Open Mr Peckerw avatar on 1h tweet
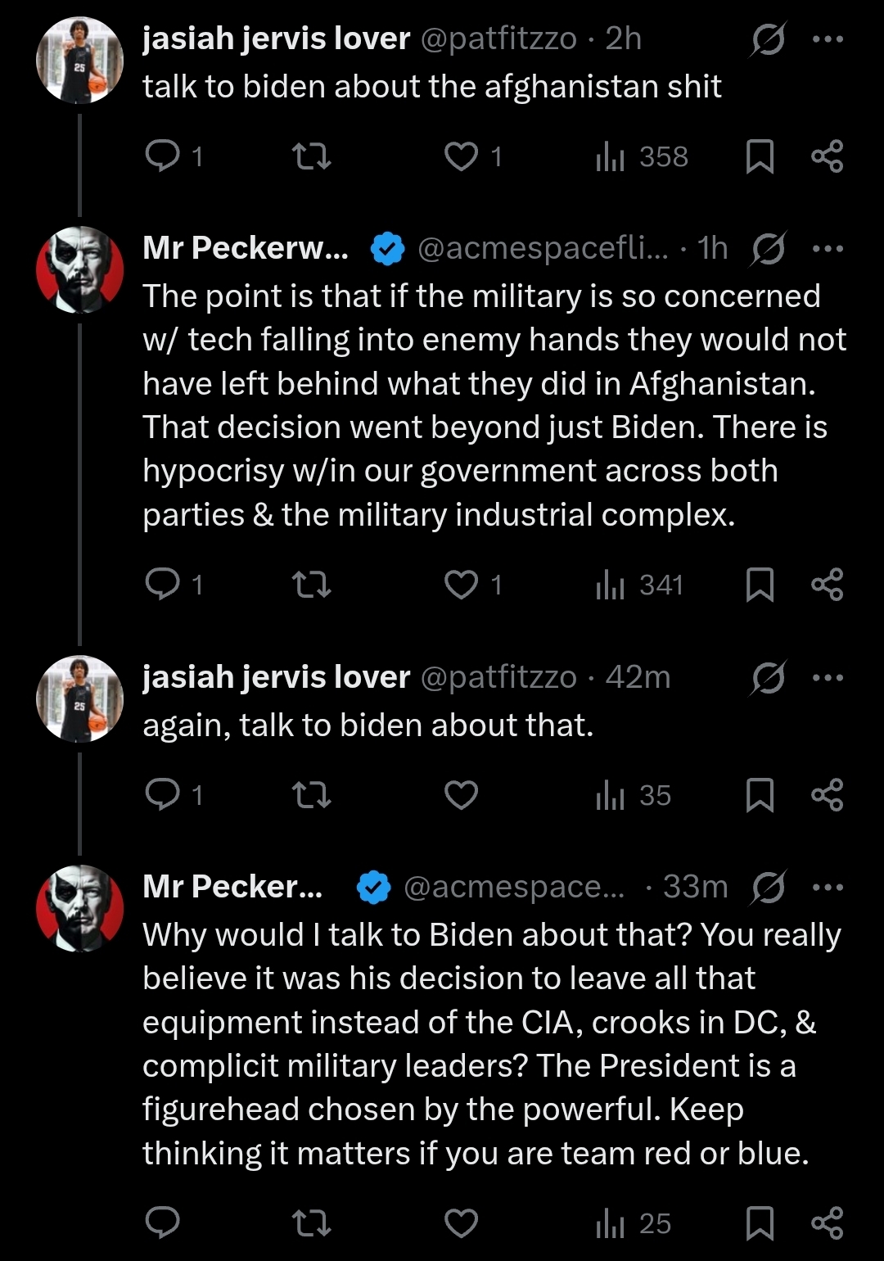 [80, 269]
